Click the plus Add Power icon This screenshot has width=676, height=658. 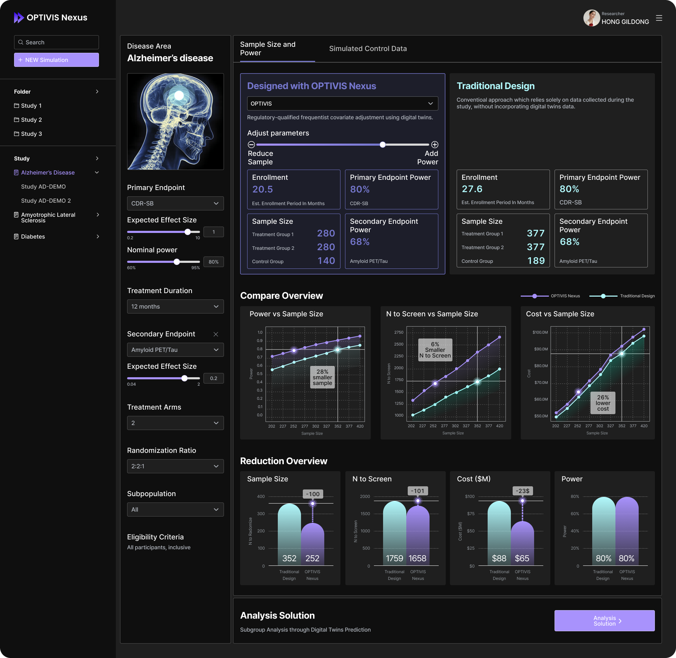click(435, 145)
